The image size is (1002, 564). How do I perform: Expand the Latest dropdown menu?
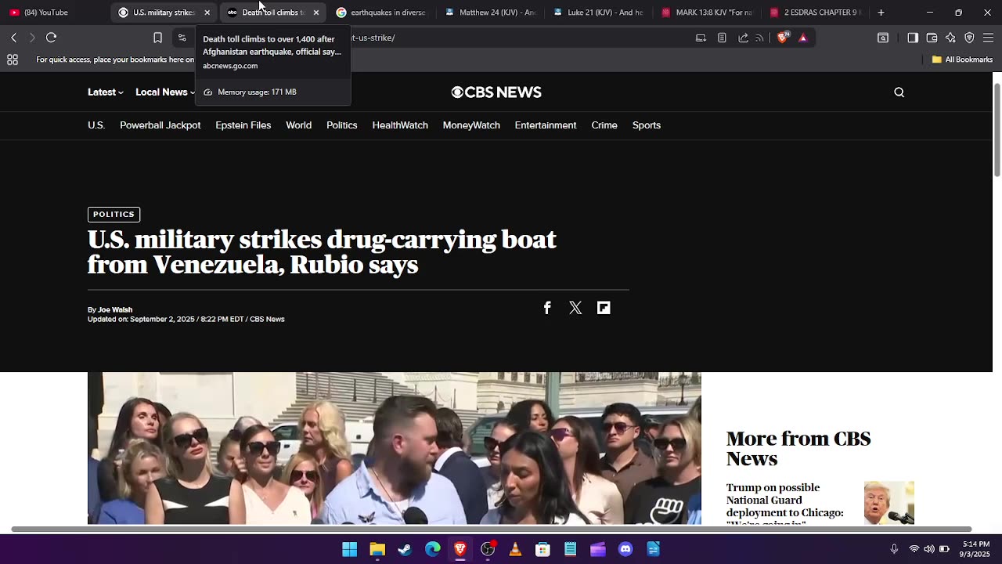tap(106, 92)
